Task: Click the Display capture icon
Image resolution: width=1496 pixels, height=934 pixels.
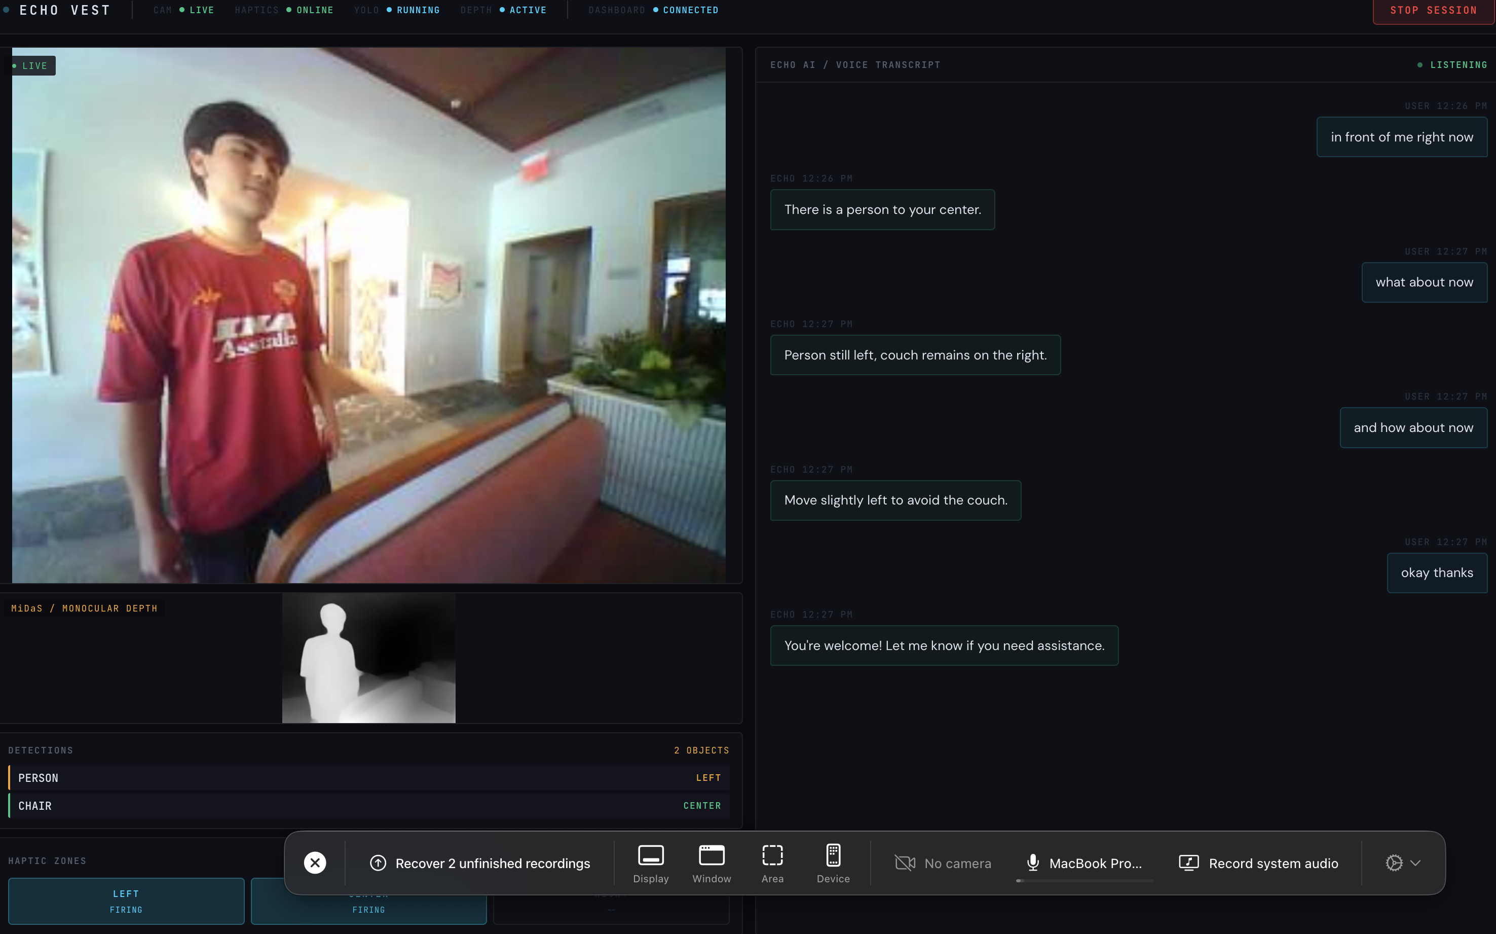Action: pos(650,855)
